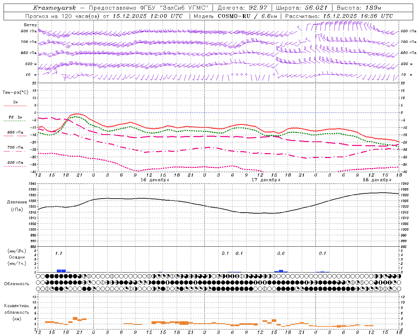Click the 'Рассчитано: 15.12.2025 16:36 UTC' timestamp
The width and height of the screenshot is (418, 335).
coord(339,16)
